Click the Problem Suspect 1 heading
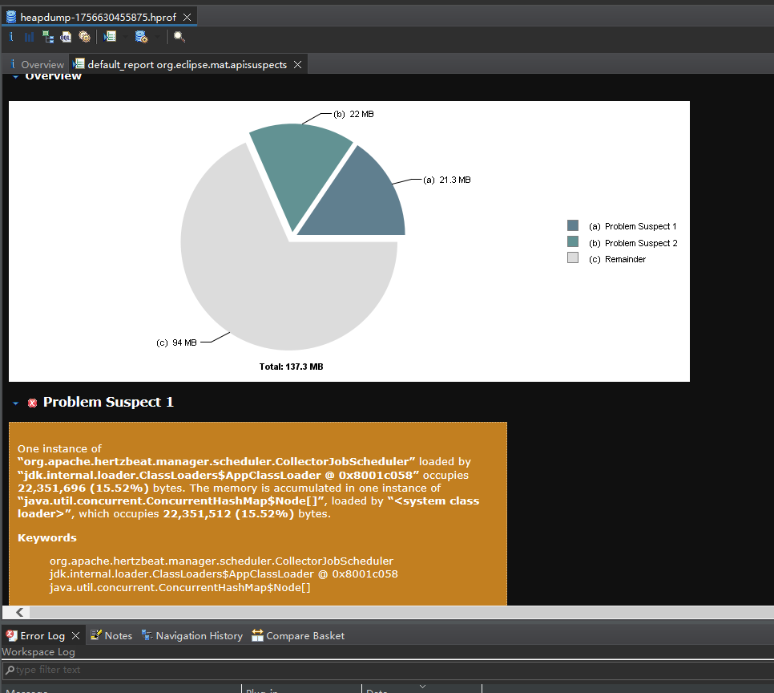The image size is (774, 693). (108, 402)
